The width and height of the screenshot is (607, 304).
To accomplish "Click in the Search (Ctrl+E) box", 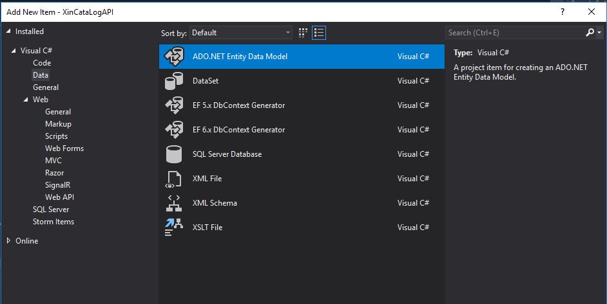I will (x=515, y=33).
